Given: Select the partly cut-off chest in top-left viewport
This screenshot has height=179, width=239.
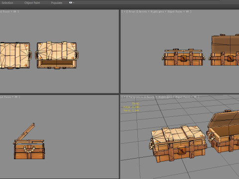Looking at the screenshot, I should [15, 55].
